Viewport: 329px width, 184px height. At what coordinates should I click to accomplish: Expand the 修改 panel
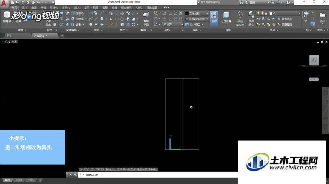click(x=124, y=30)
